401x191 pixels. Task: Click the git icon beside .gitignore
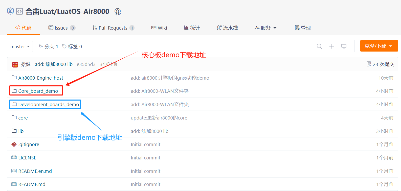click(x=14, y=144)
